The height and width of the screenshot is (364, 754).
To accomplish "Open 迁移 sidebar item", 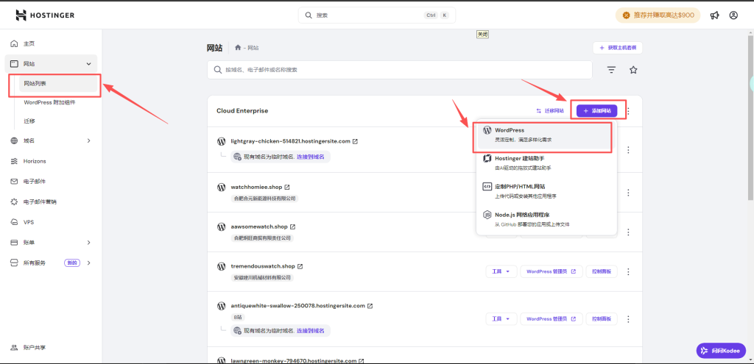I will coord(29,121).
